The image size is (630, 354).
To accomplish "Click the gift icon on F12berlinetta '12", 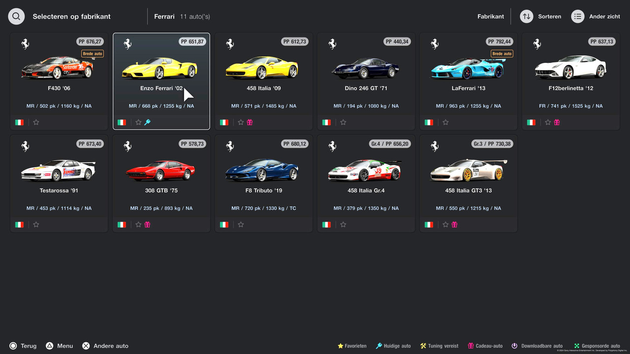I will 557,122.
